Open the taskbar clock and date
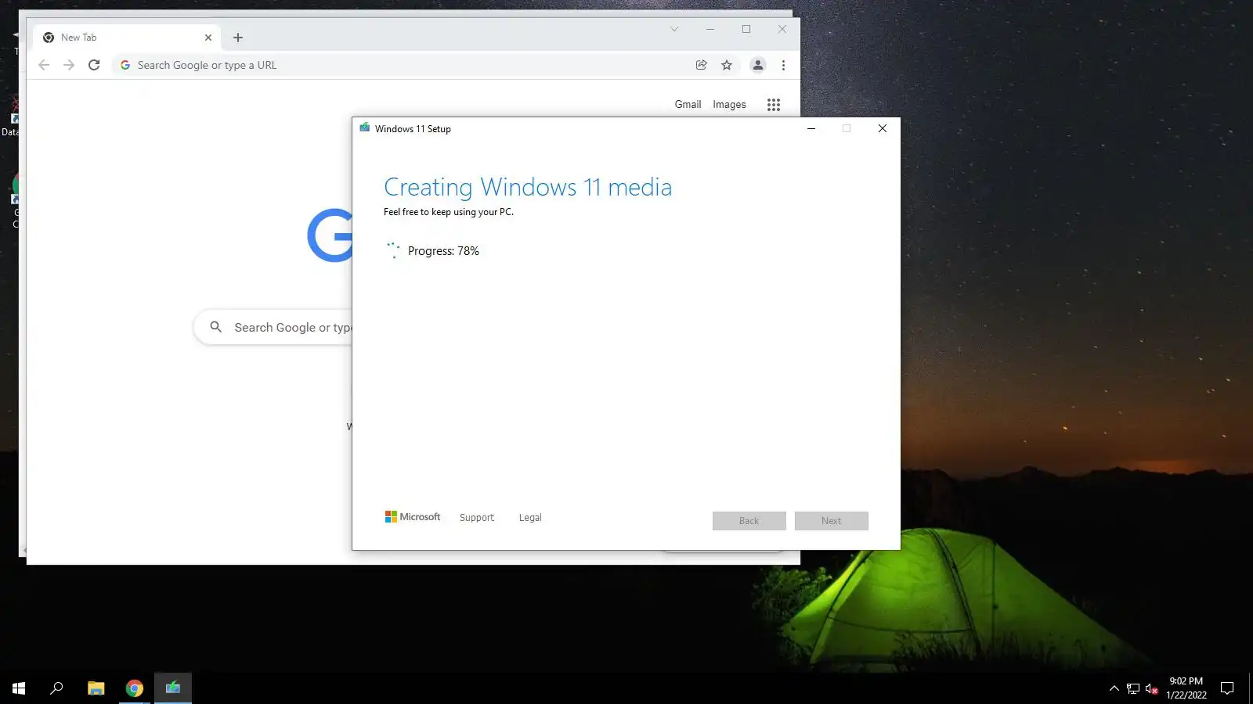Viewport: 1253px width, 704px height. (1186, 688)
